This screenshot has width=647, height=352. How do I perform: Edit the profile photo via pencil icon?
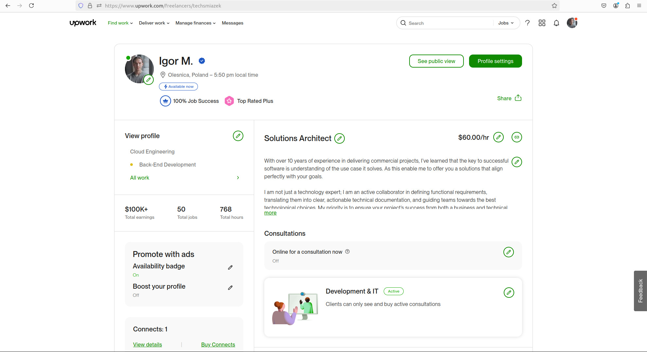tap(149, 79)
